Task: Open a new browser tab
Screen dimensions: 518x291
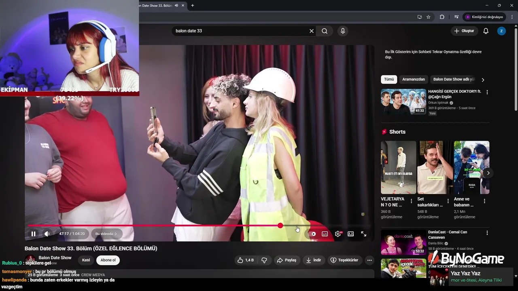Action: [x=193, y=5]
